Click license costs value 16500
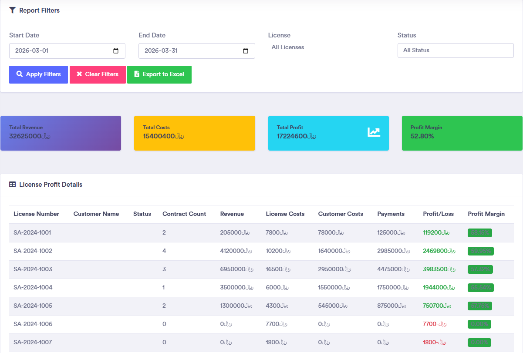Screen dimensions: 523x353 click(278, 269)
